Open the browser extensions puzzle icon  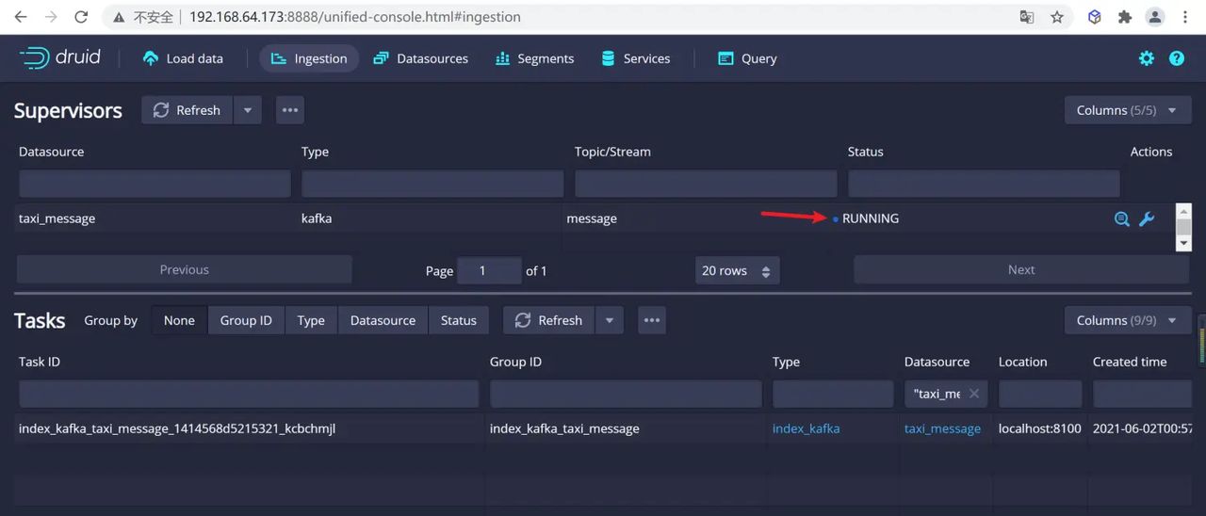pos(1124,17)
